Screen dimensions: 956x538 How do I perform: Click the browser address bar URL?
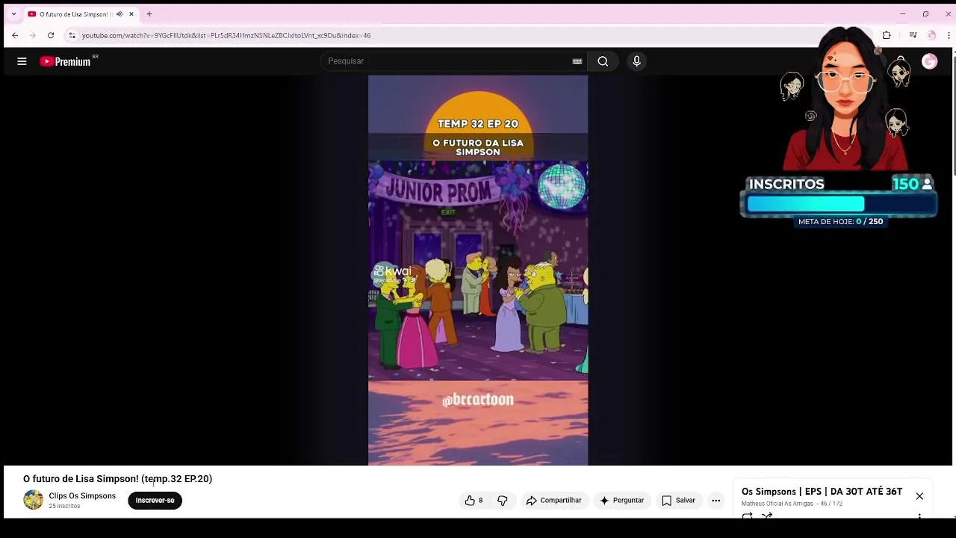pyautogui.click(x=226, y=35)
